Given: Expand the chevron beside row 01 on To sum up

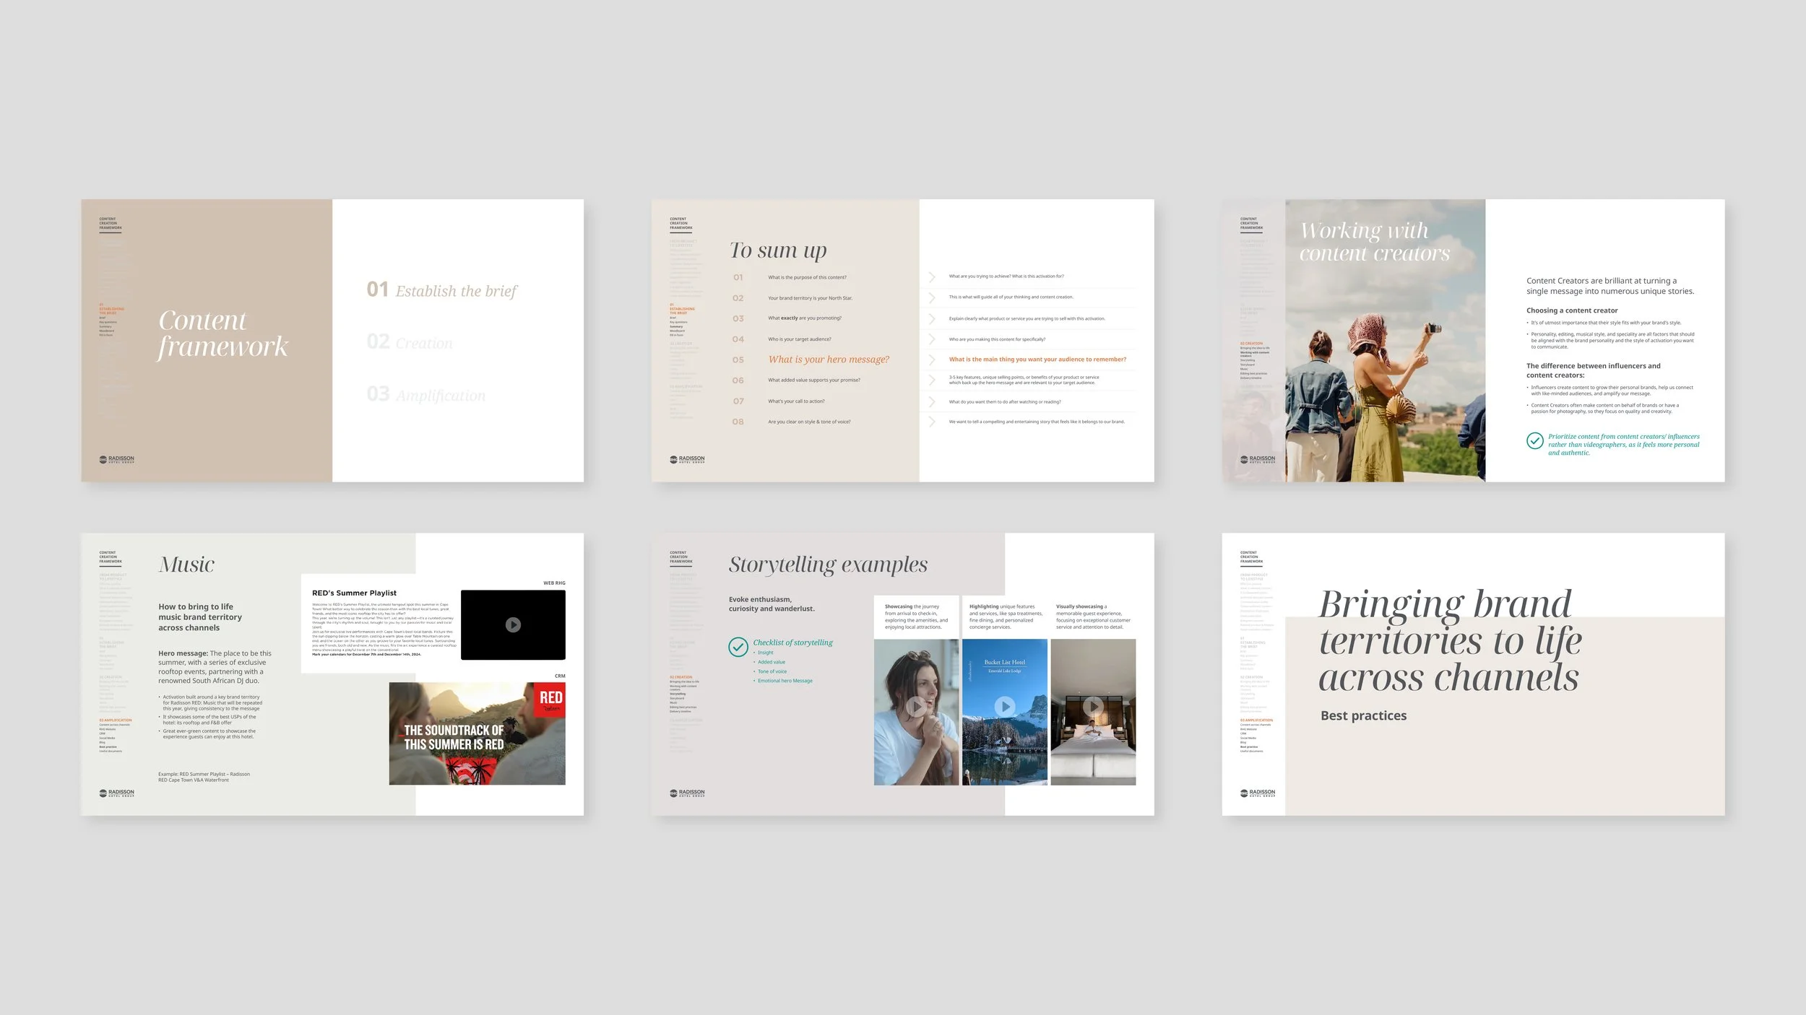Looking at the screenshot, I should 932,276.
